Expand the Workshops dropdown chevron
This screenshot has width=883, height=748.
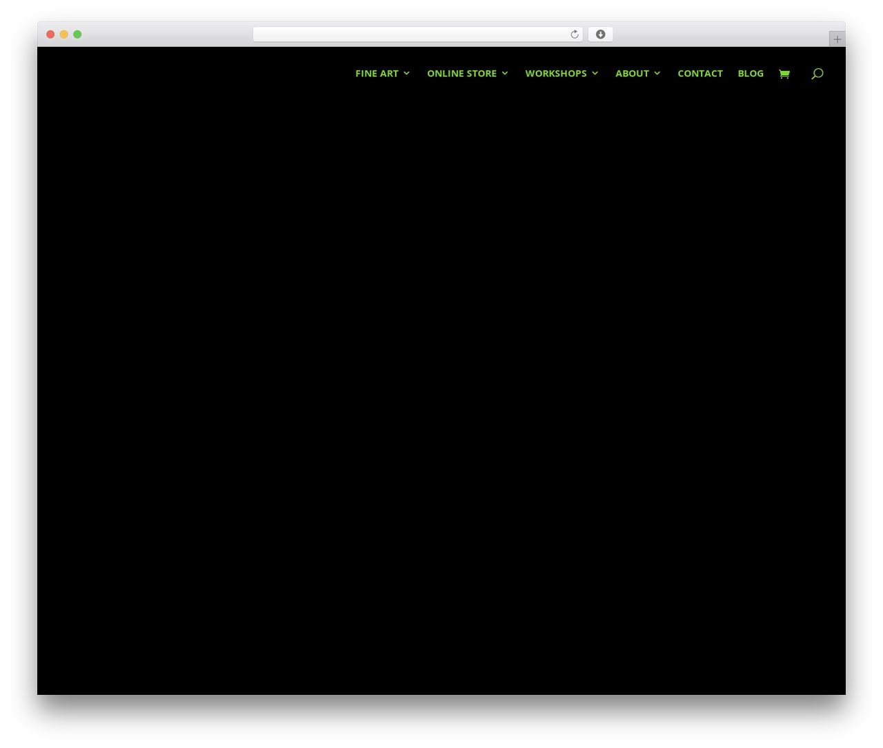tap(595, 73)
